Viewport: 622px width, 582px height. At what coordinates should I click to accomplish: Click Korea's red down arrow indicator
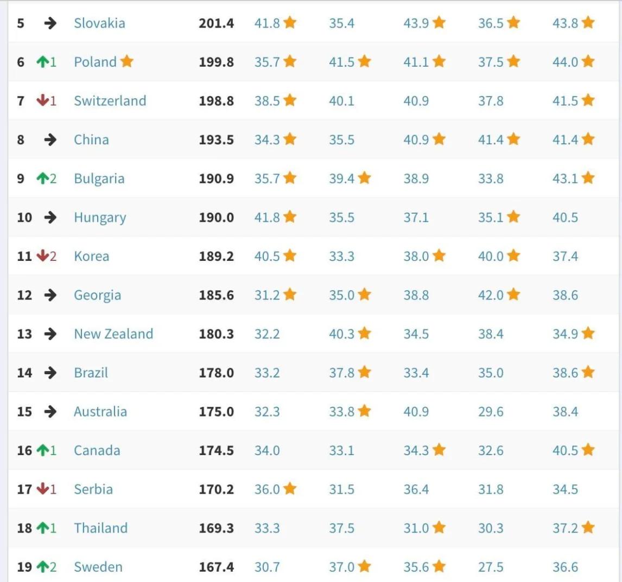(42, 256)
